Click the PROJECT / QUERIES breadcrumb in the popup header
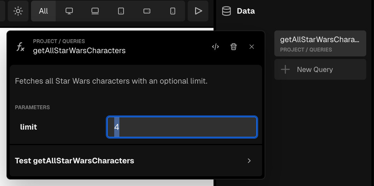Image resolution: width=374 pixels, height=186 pixels. [x=59, y=41]
